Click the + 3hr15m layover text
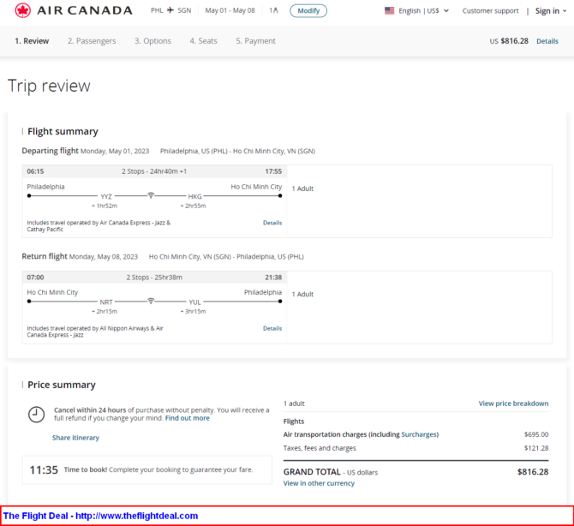Screen dimensions: 574x526 point(193,312)
